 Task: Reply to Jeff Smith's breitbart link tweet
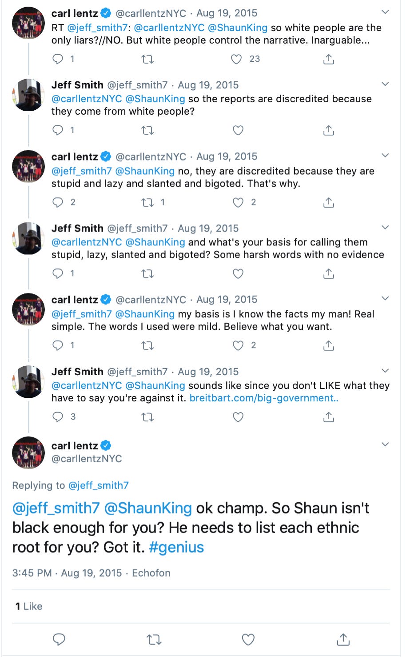pos(58,417)
